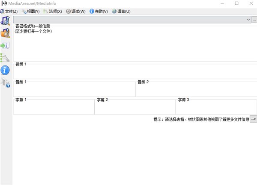Open the 选项(X) menu
The width and height of the screenshot is (257, 185).
click(x=53, y=11)
